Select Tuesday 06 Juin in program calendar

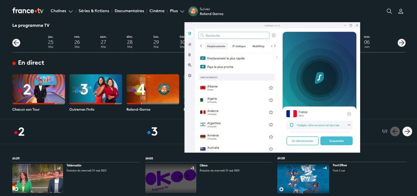click(x=367, y=42)
